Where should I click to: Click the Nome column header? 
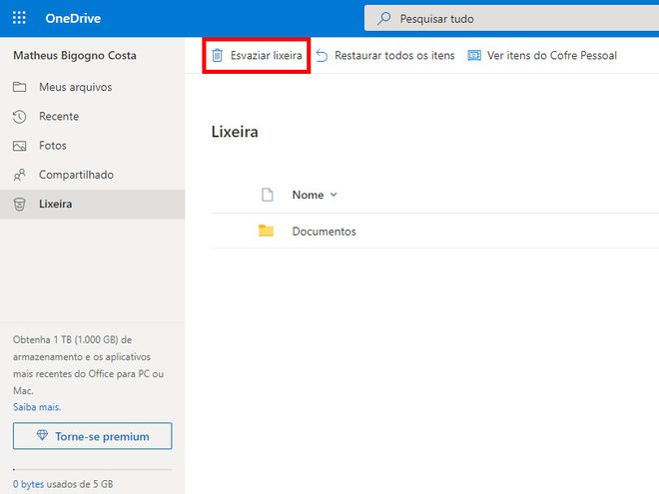point(308,195)
